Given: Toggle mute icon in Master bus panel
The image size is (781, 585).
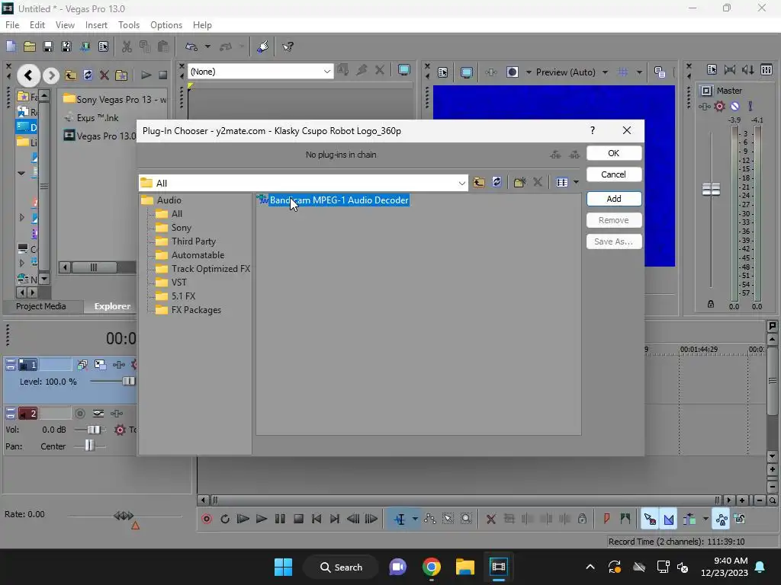Looking at the screenshot, I should click(734, 106).
